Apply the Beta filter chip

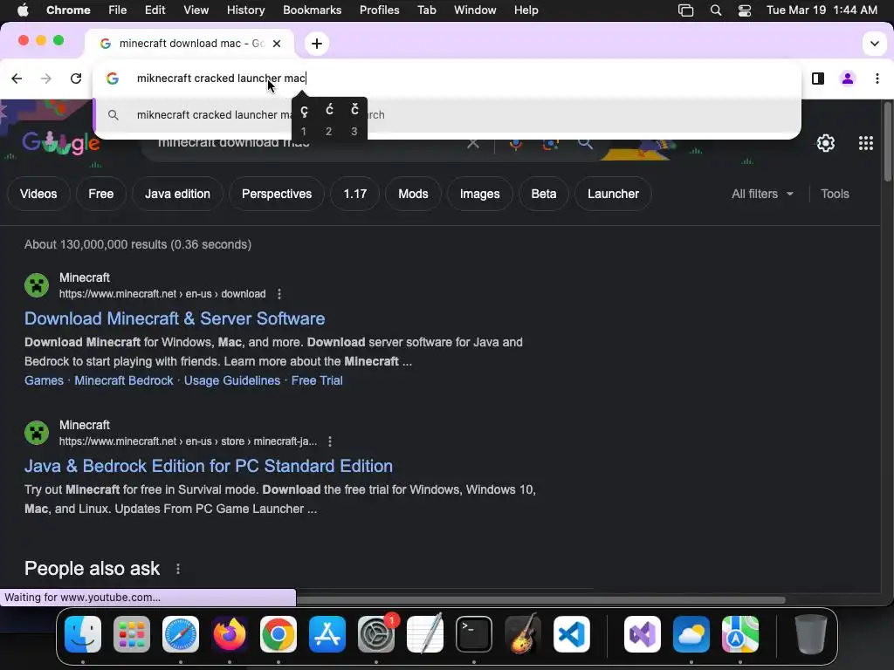click(x=543, y=195)
